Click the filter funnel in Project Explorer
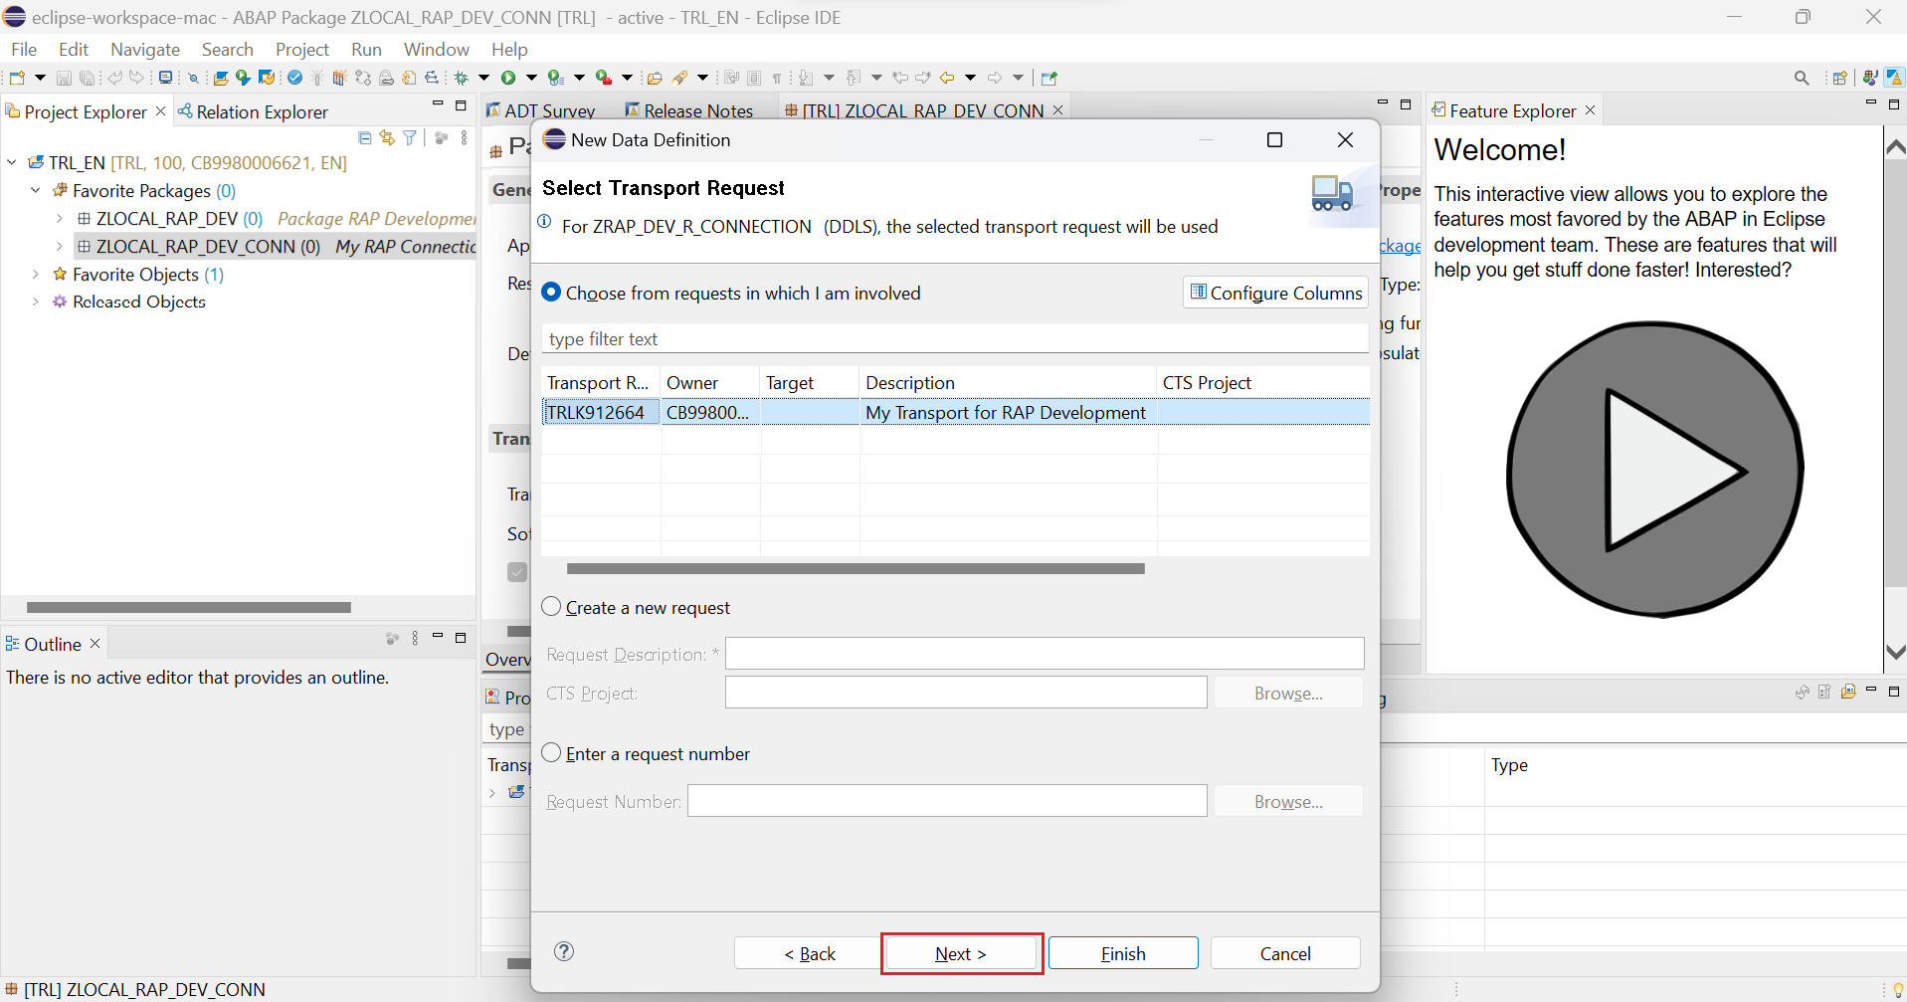The image size is (1907, 1002). coord(410,138)
